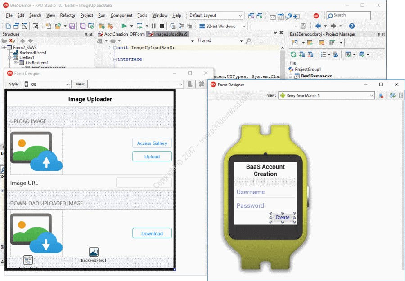Open the TForm2 class dropdown

(242, 41)
